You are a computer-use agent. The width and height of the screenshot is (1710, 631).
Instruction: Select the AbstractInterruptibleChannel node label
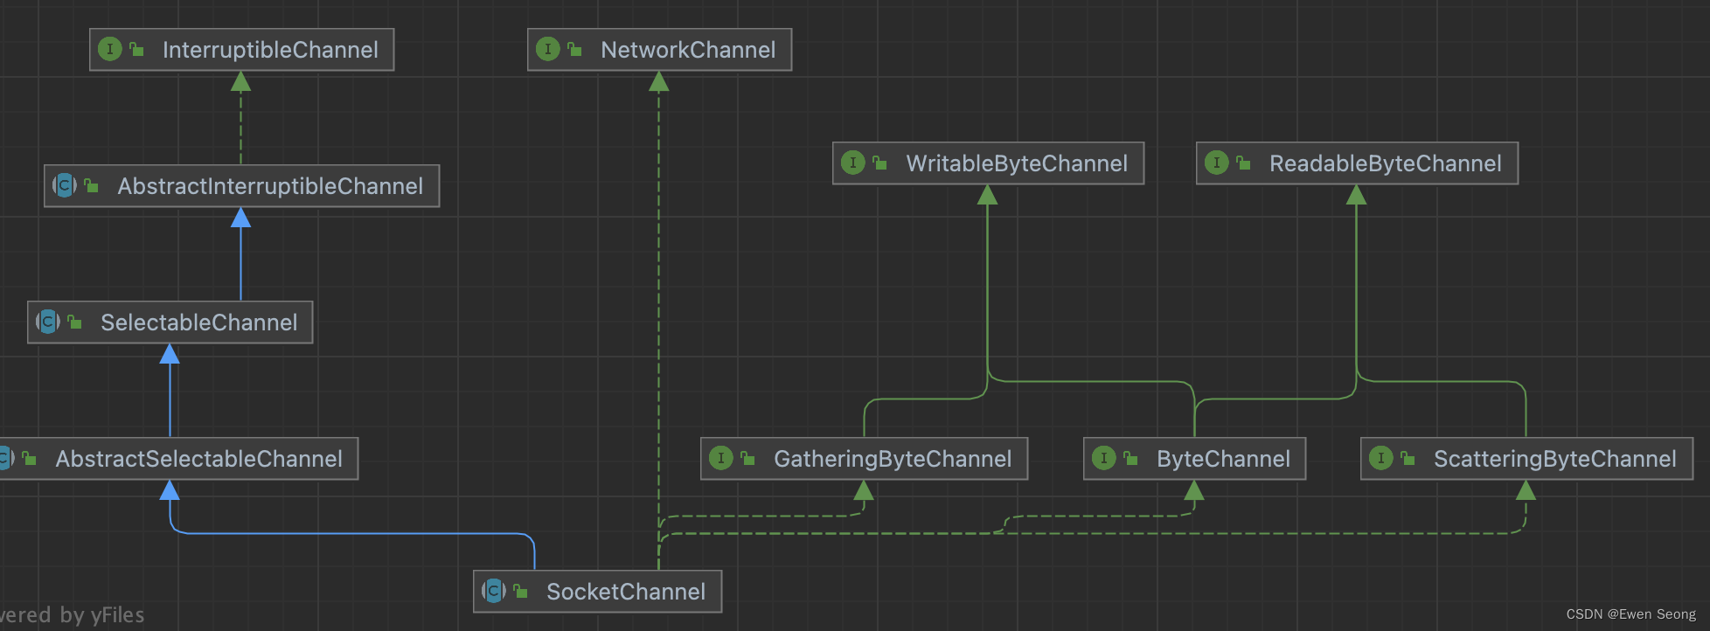click(x=270, y=186)
